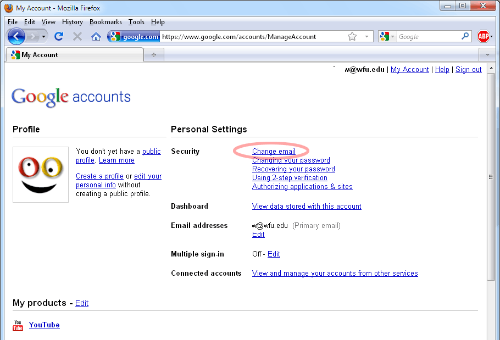Open the circled Change email link

coord(274,152)
